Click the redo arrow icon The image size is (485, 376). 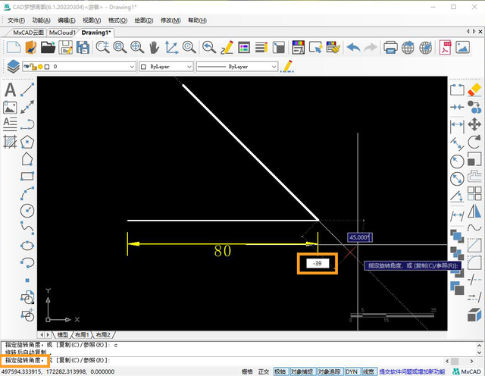click(371, 48)
